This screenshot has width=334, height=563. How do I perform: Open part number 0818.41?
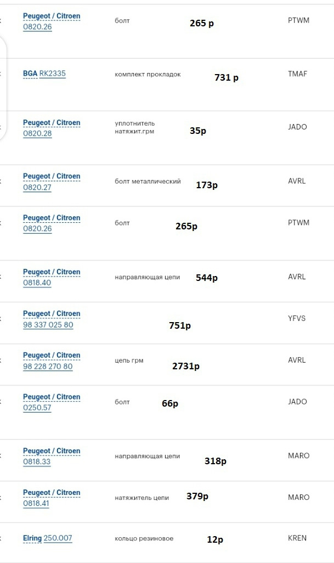point(37,503)
